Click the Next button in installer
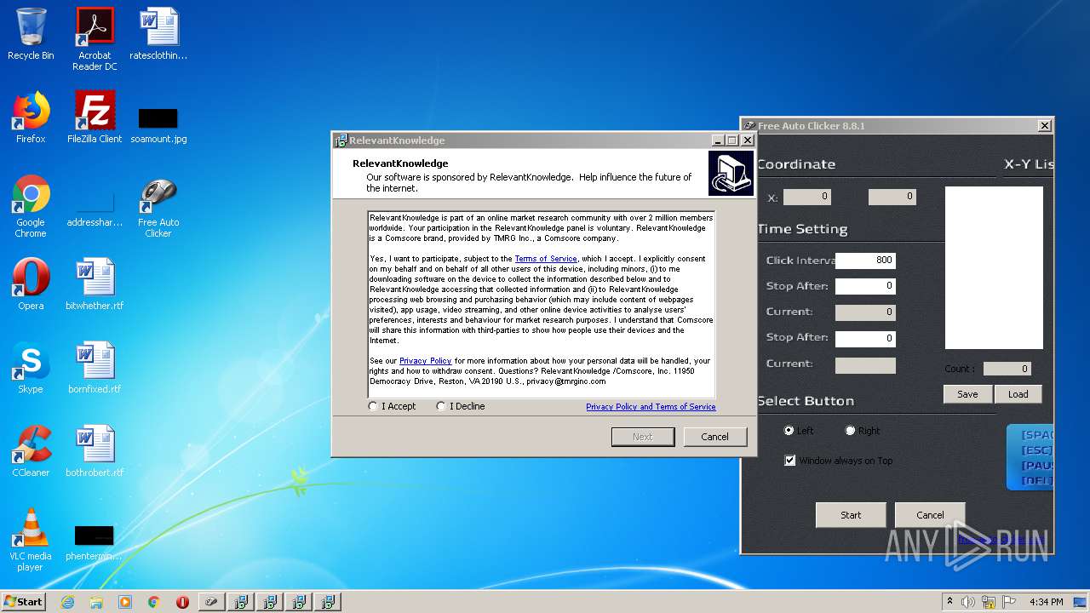 coord(643,437)
